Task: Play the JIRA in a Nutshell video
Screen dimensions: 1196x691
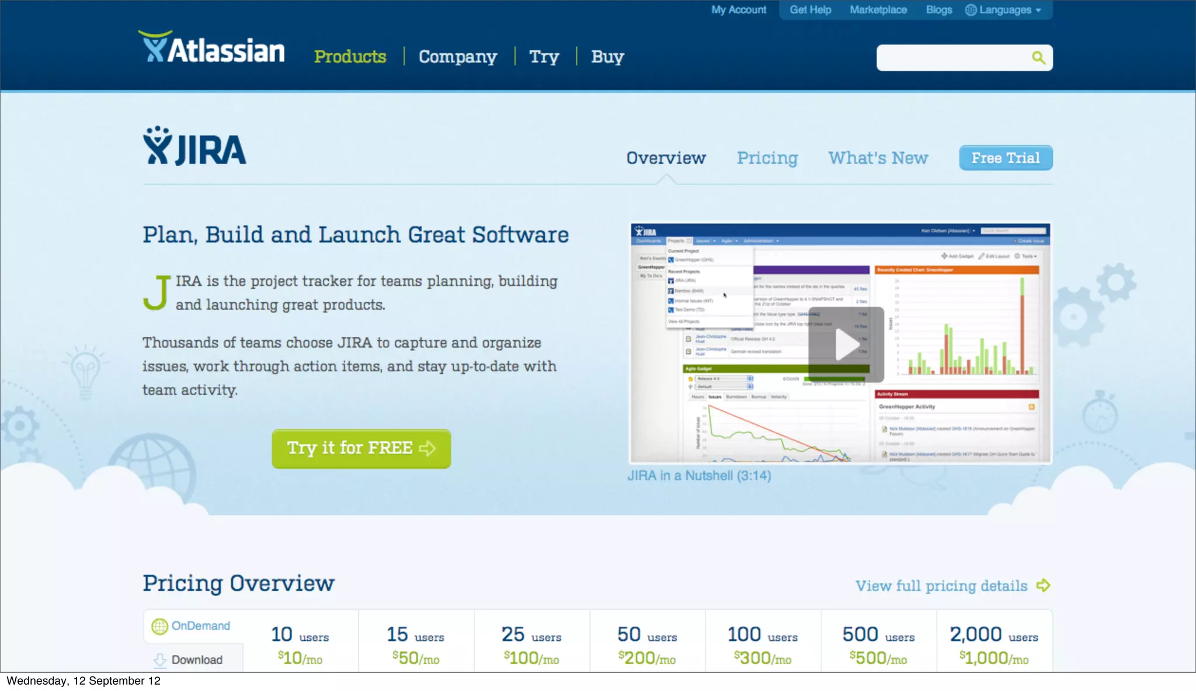Action: coord(846,344)
